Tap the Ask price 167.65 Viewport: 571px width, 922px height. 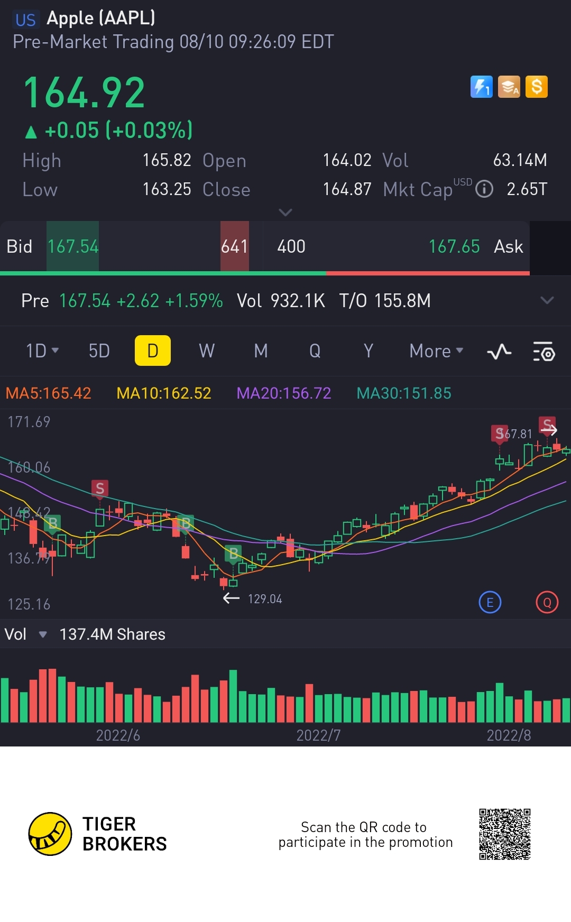454,246
